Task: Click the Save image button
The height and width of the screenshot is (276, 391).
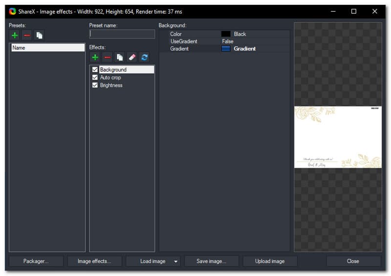Action: pos(211,261)
